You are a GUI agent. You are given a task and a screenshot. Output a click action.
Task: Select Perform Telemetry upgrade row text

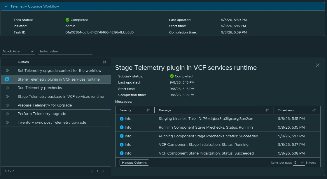click(42, 114)
